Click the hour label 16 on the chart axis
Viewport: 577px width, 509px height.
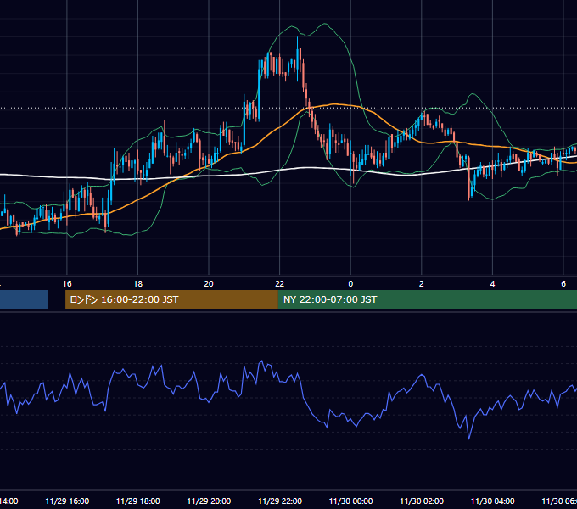click(67, 284)
